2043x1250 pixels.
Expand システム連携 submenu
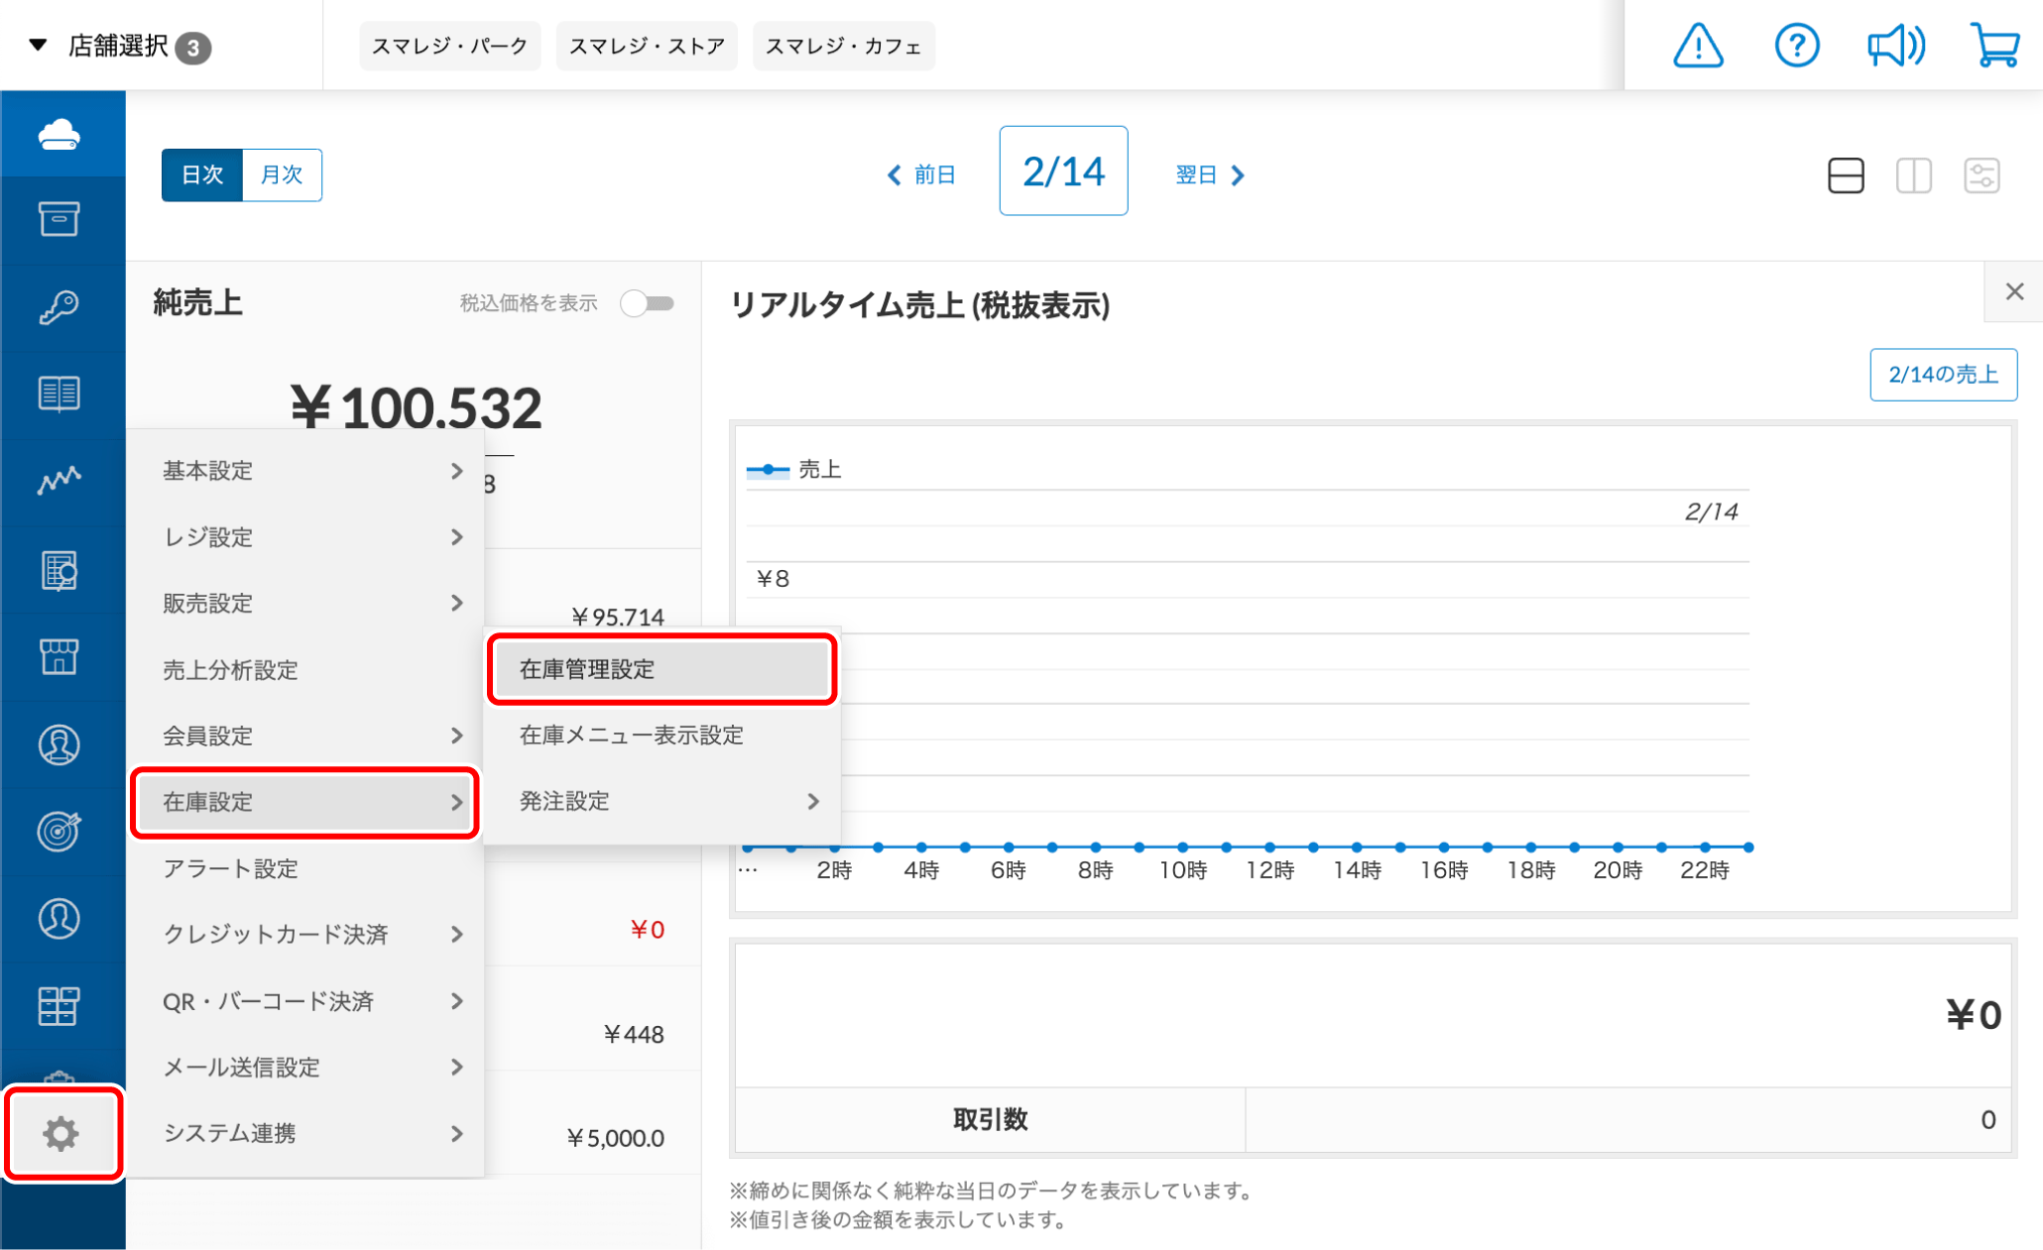(x=307, y=1133)
